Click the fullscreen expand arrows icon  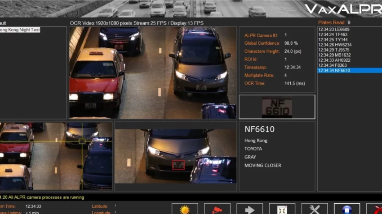[282, 209]
